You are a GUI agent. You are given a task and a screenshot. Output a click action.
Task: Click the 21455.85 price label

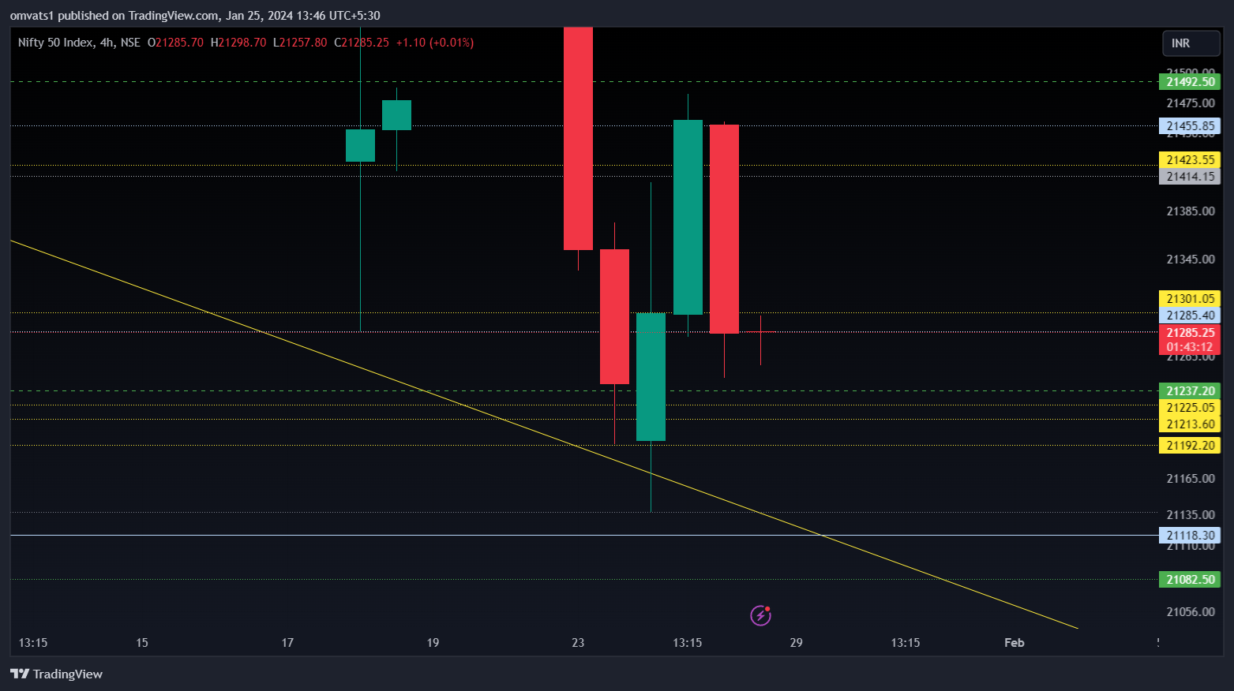point(1190,126)
